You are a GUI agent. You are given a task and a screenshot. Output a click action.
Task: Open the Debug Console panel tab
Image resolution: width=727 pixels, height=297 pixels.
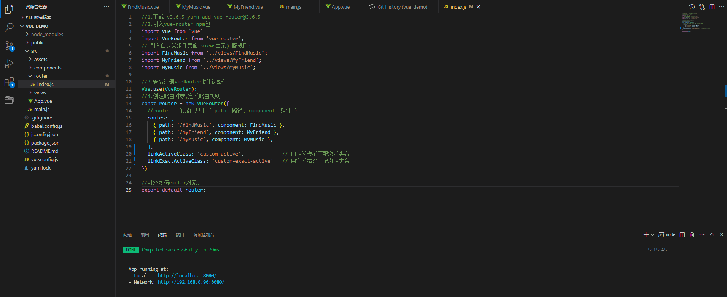(204, 235)
